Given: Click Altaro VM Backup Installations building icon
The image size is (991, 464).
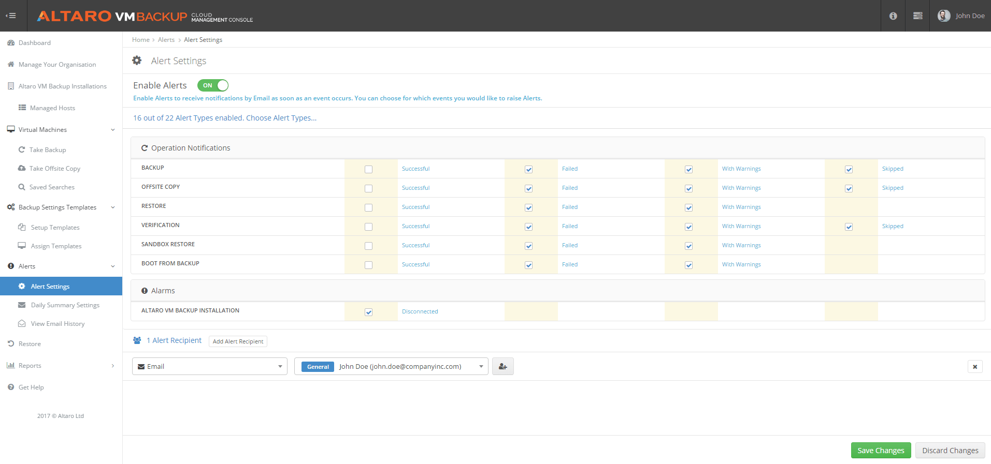Looking at the screenshot, I should (10, 86).
